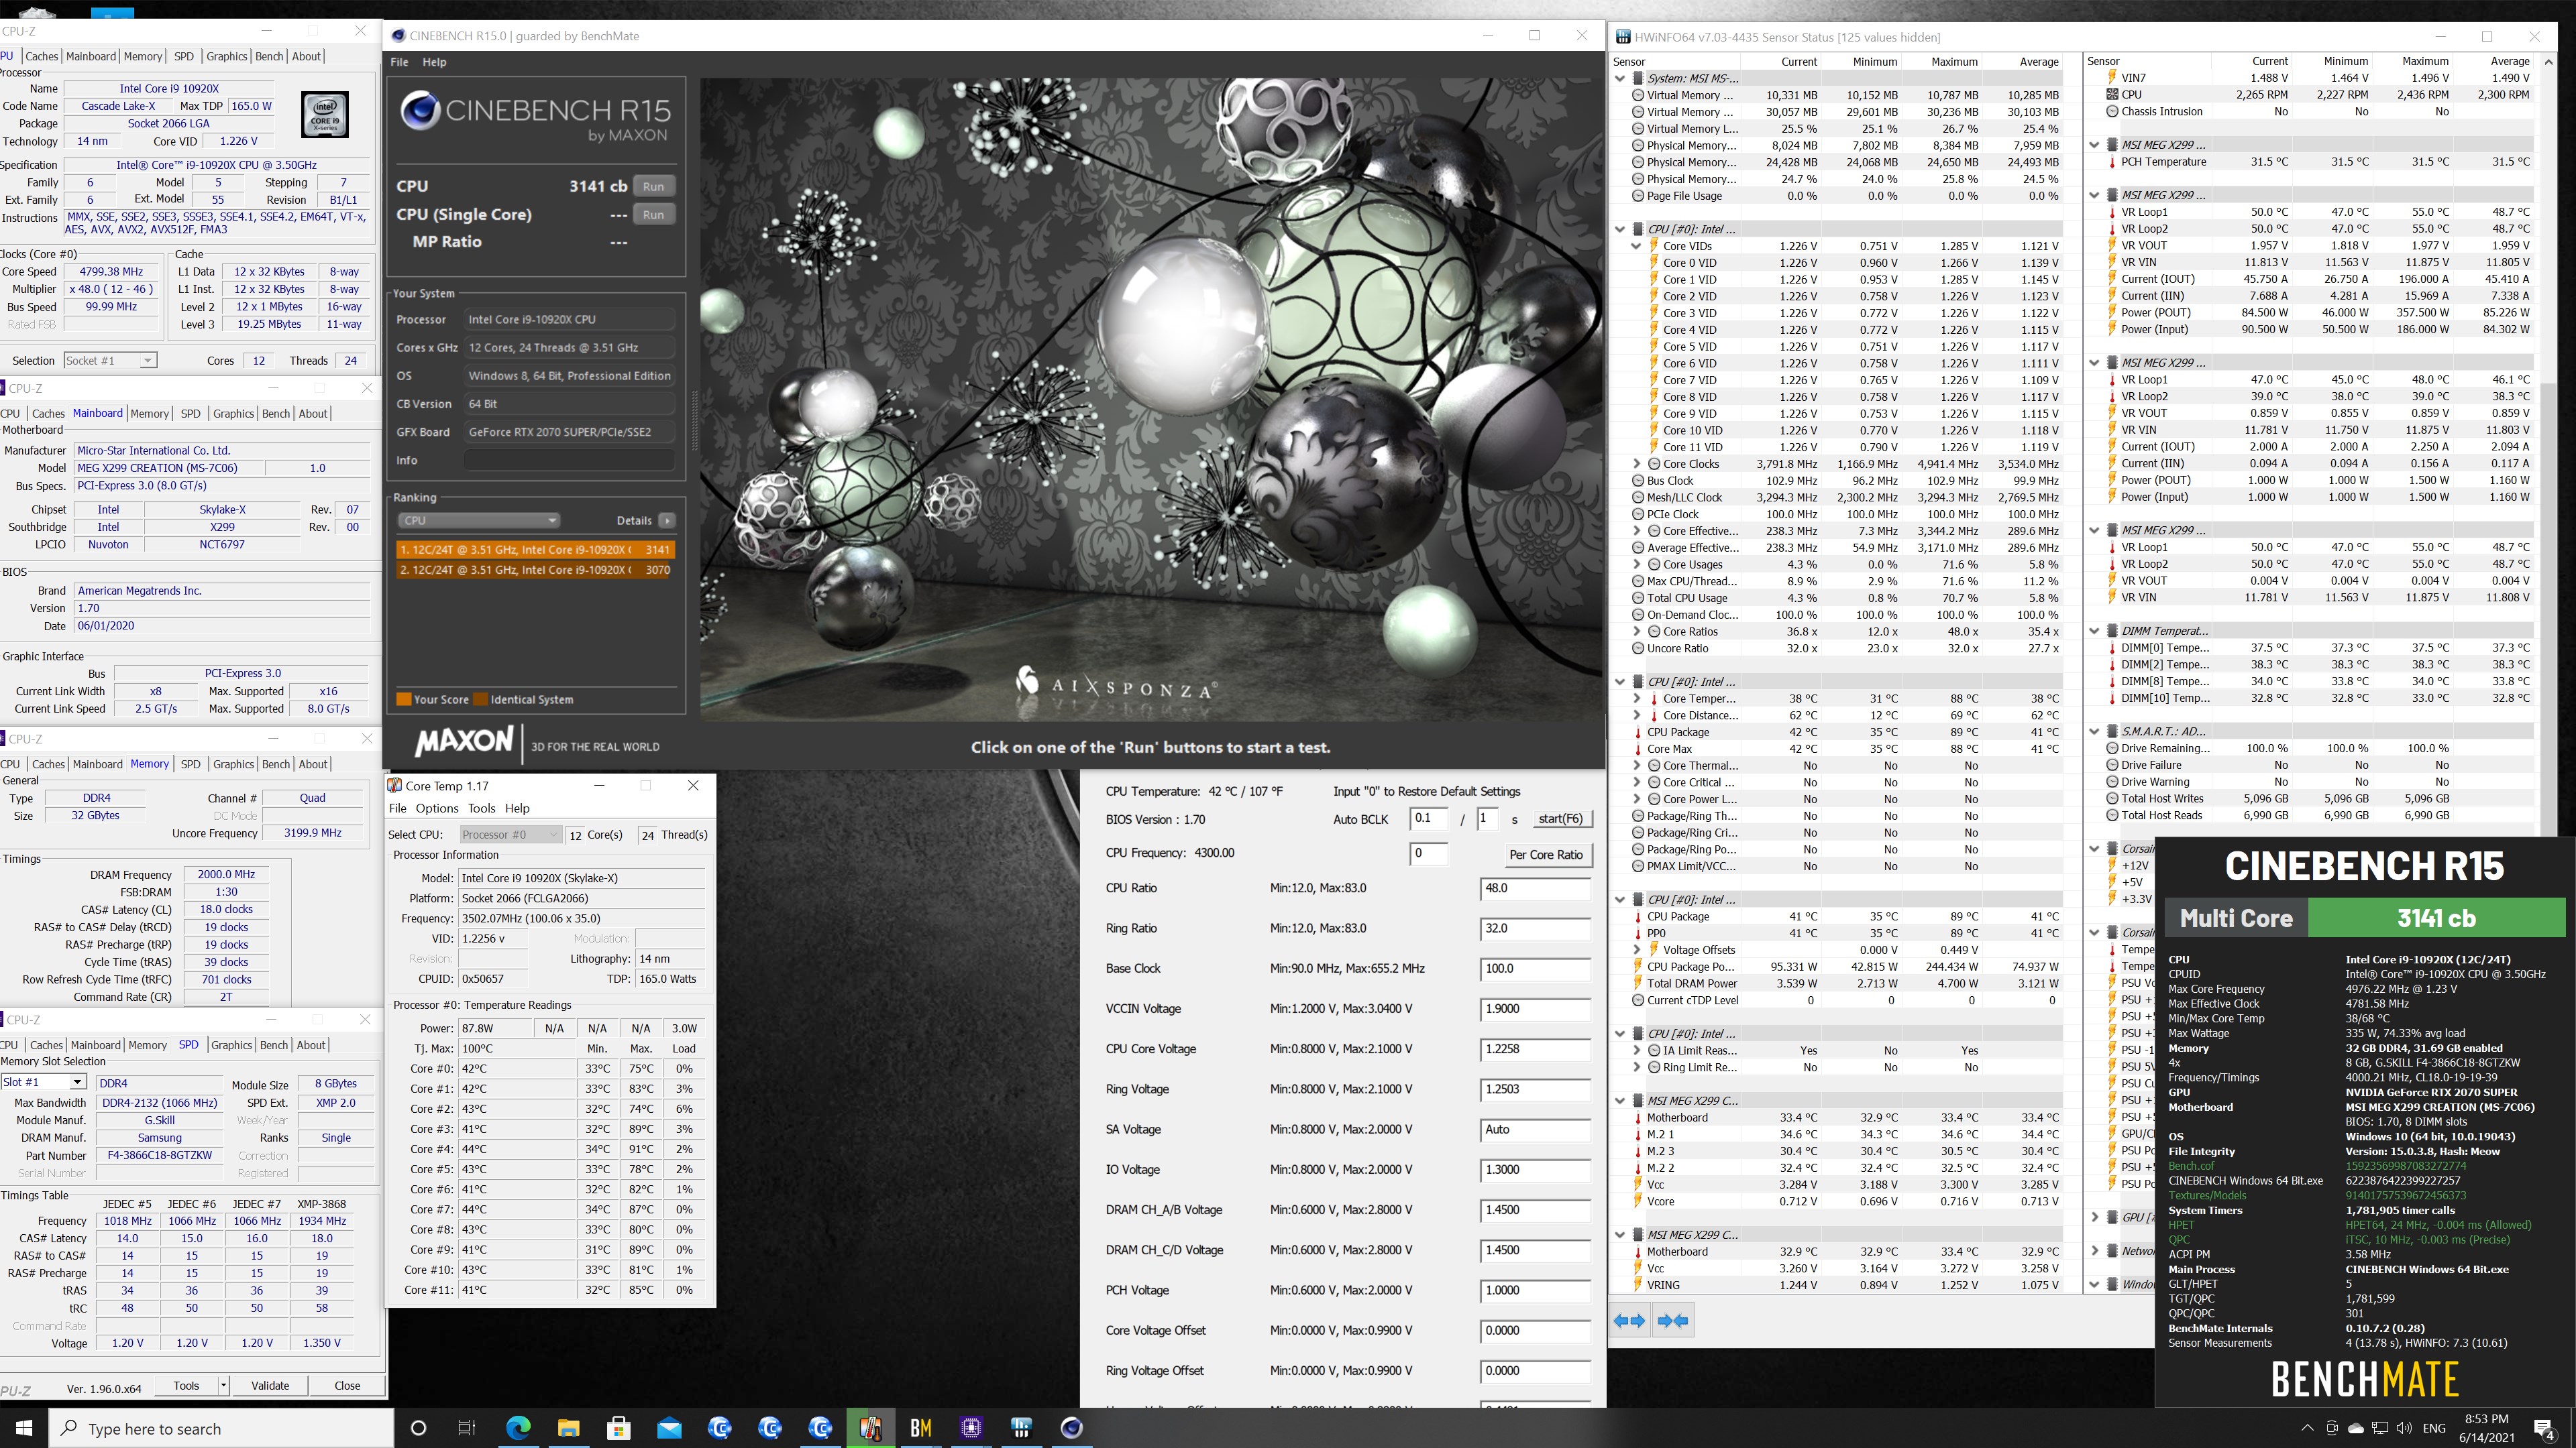Screen dimensions: 2576x1448
Task: Open the Mail app taskbar icon
Action: click(x=669, y=1428)
